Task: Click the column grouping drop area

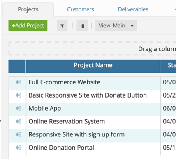Action: click(92, 49)
